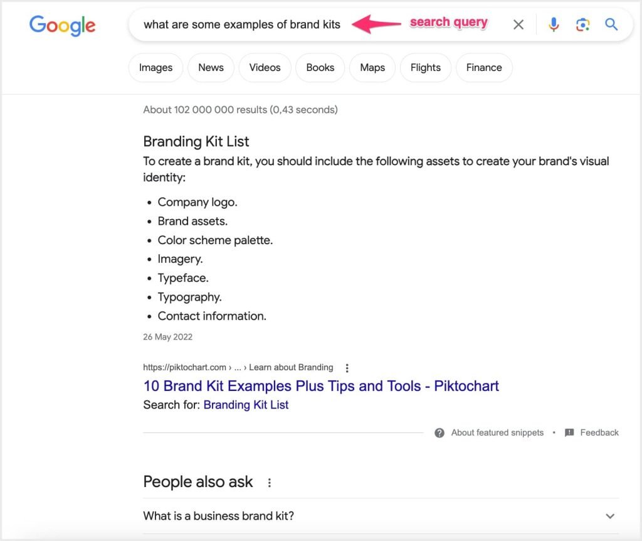Open Google Lens camera search
The width and height of the screenshot is (642, 541).
tap(582, 24)
